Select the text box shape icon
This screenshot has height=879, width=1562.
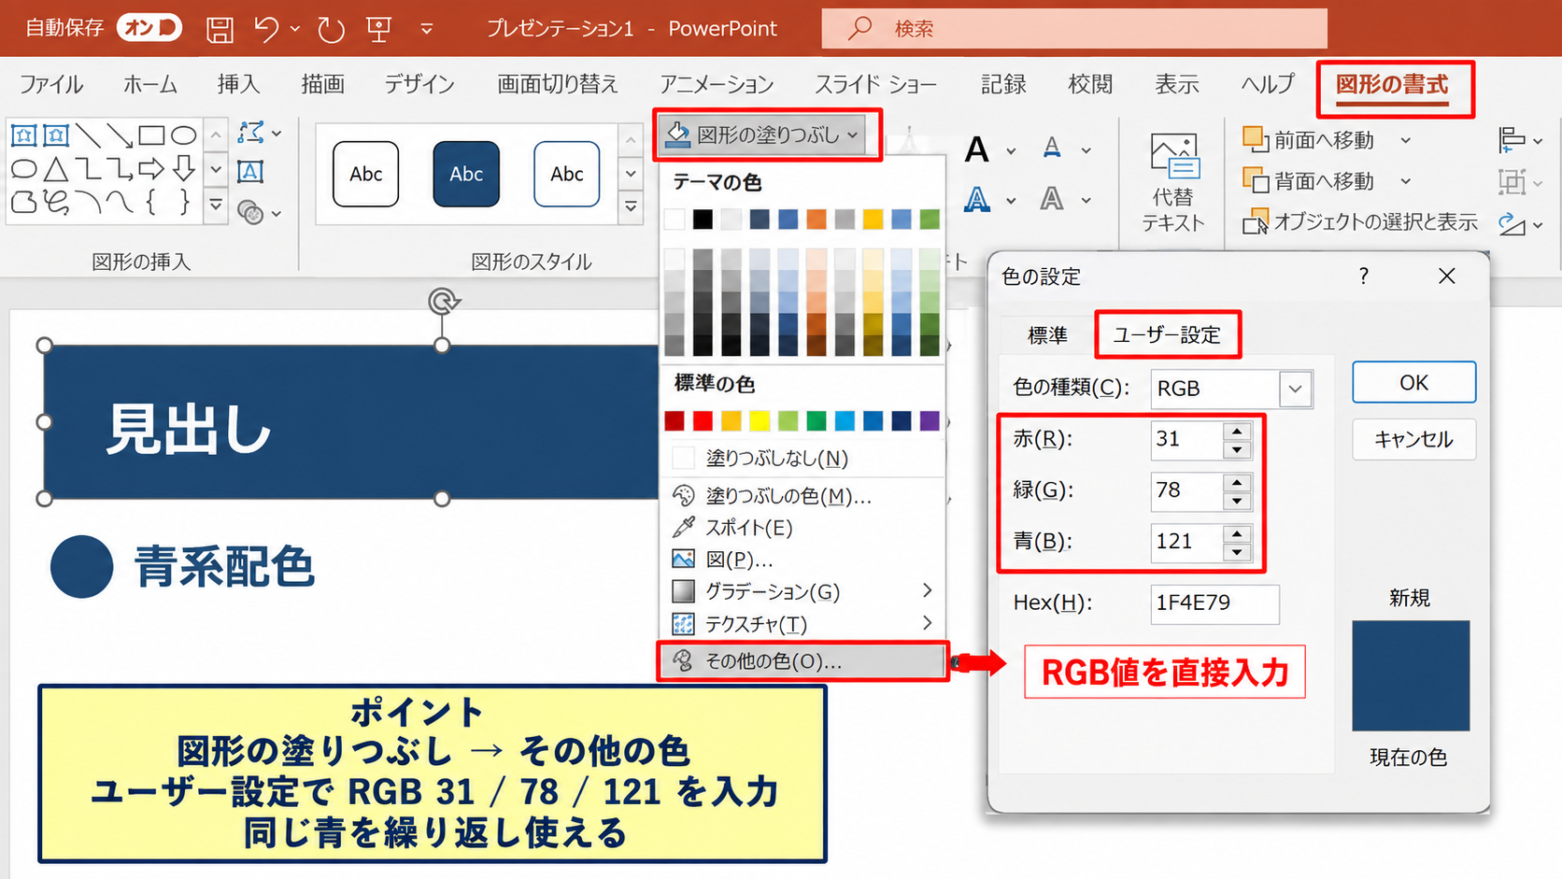click(x=24, y=135)
